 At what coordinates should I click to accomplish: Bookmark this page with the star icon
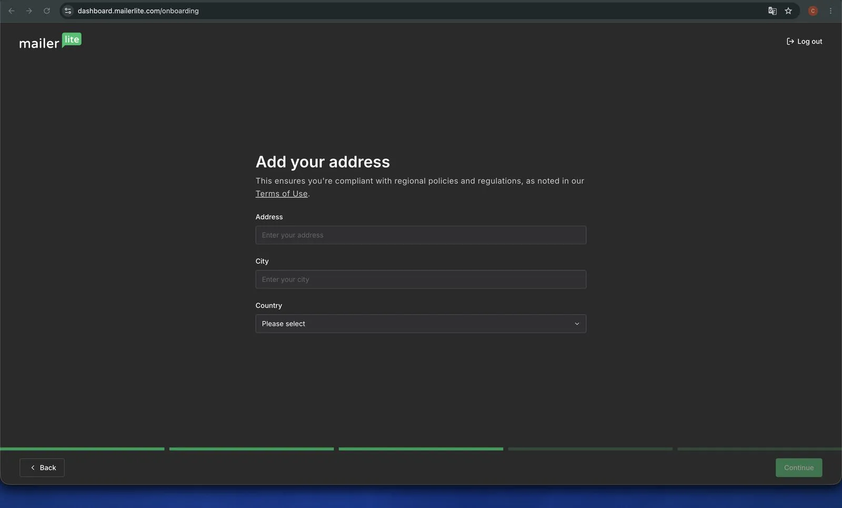point(788,11)
